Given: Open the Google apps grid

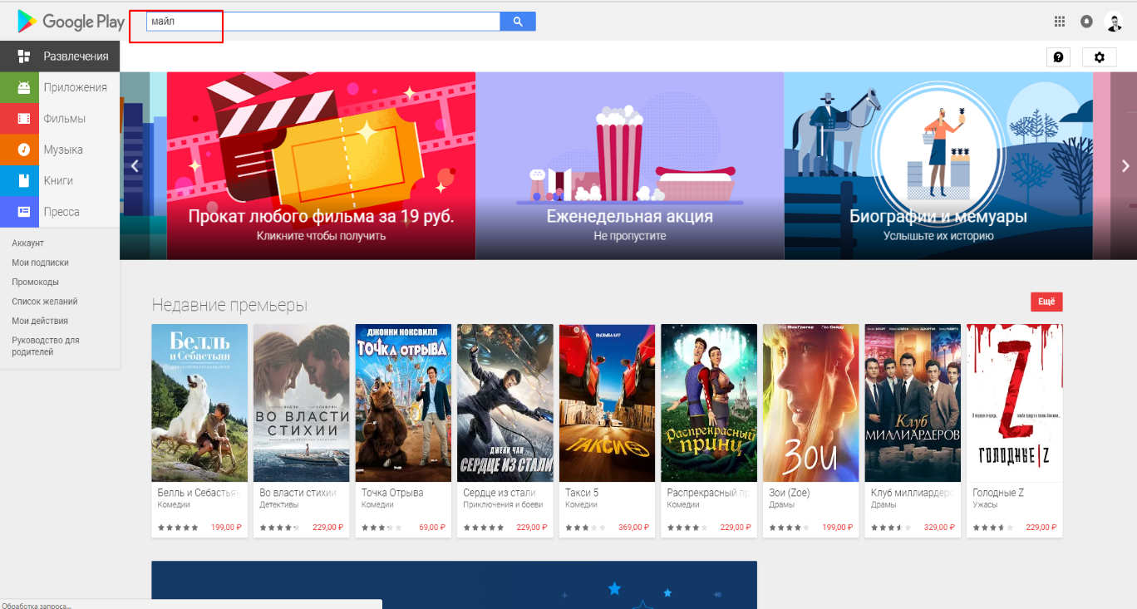Looking at the screenshot, I should coord(1059,22).
